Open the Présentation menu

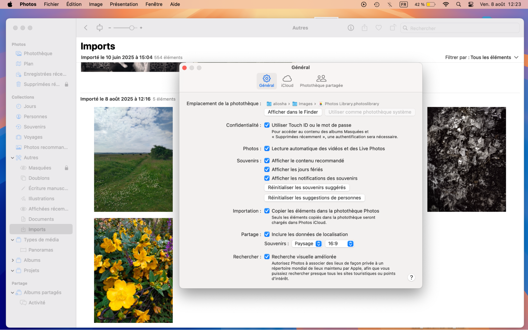124,4
